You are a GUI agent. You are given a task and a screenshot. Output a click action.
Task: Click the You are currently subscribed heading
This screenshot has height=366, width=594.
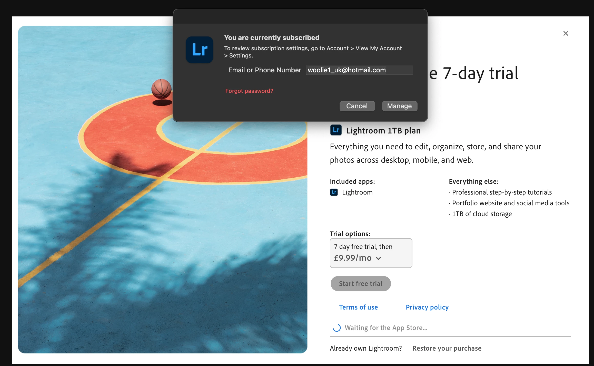click(272, 38)
